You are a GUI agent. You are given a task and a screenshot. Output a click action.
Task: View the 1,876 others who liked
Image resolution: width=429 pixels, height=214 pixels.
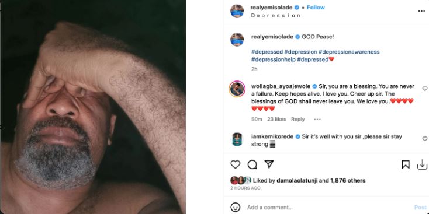point(348,180)
